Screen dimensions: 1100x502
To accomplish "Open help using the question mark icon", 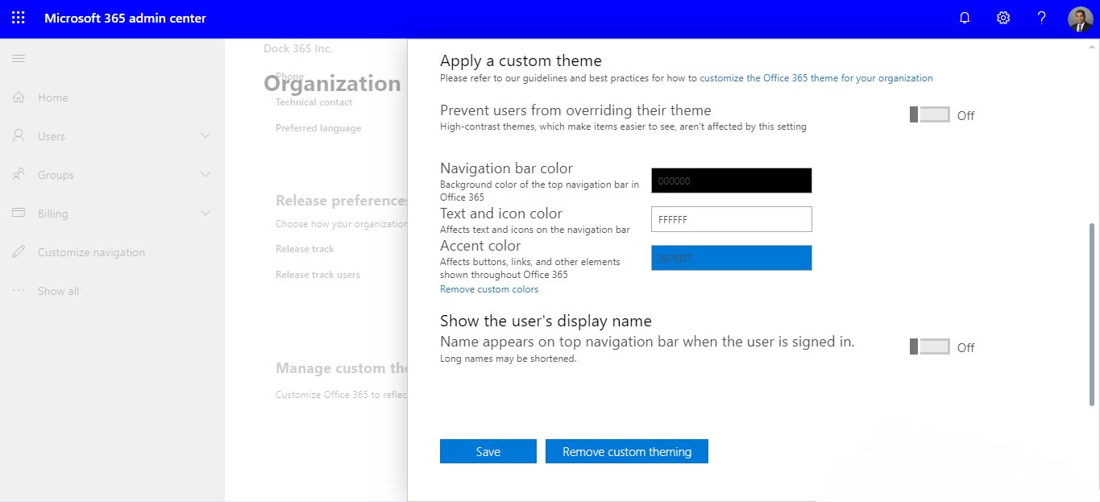I will 1040,17.
